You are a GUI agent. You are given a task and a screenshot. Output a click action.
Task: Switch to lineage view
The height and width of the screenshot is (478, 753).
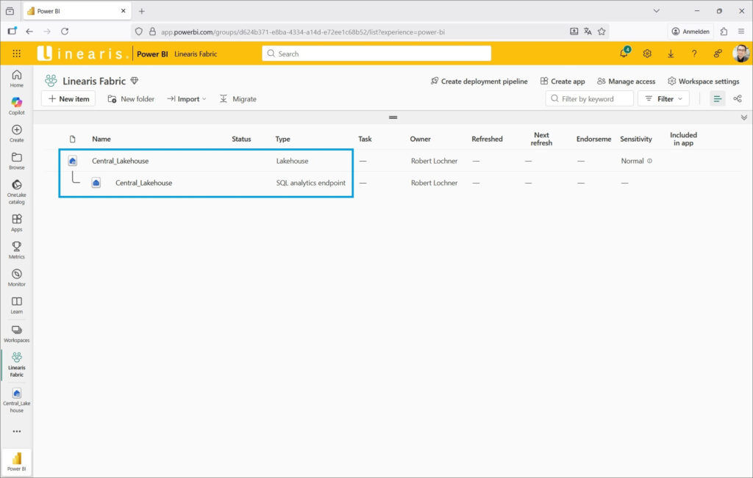pos(737,98)
